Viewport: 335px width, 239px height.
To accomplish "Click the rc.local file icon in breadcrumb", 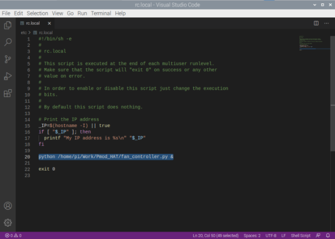I will coord(35,33).
